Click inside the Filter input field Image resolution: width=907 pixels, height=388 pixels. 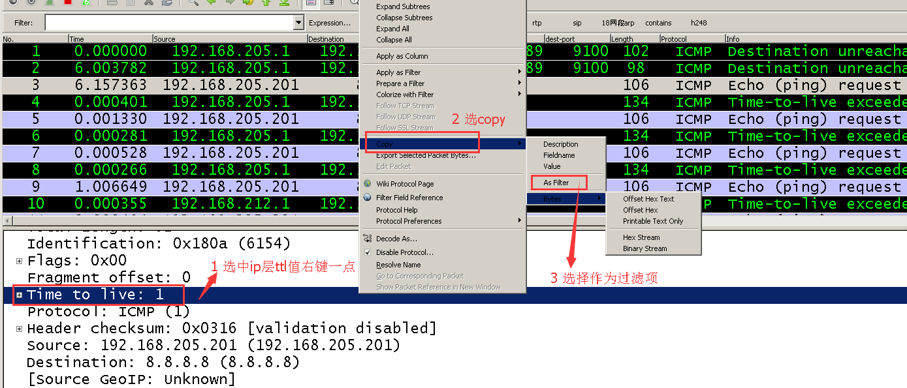point(171,21)
